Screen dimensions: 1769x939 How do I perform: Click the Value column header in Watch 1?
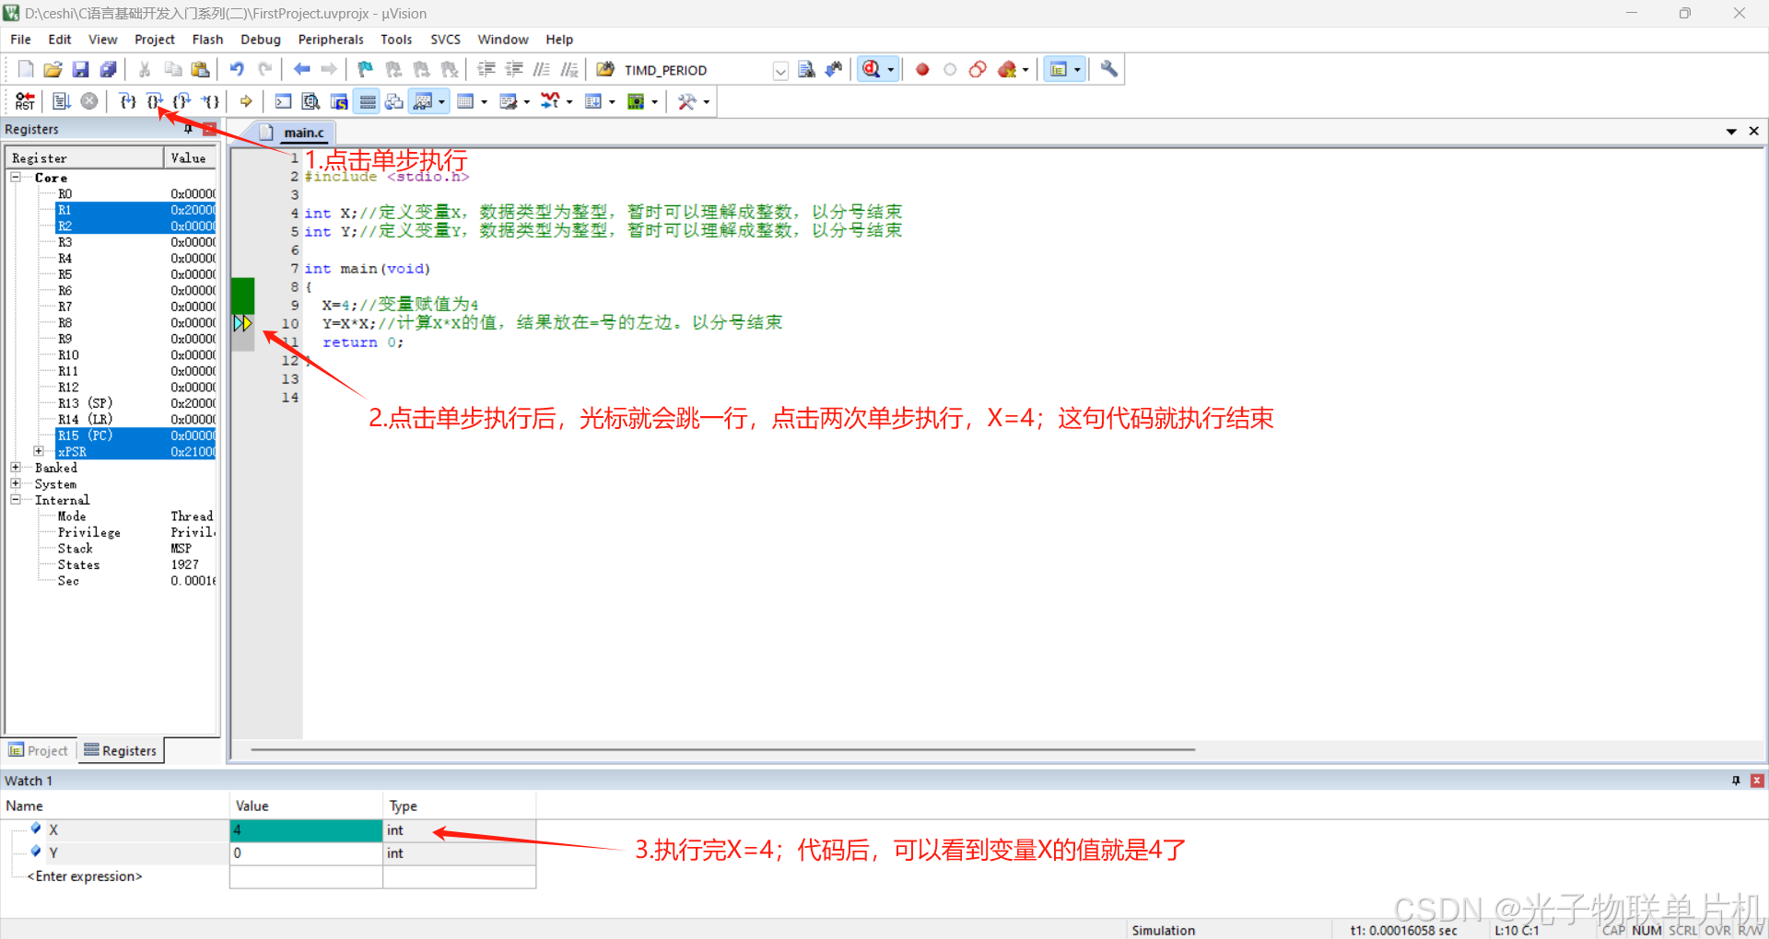pyautogui.click(x=306, y=806)
